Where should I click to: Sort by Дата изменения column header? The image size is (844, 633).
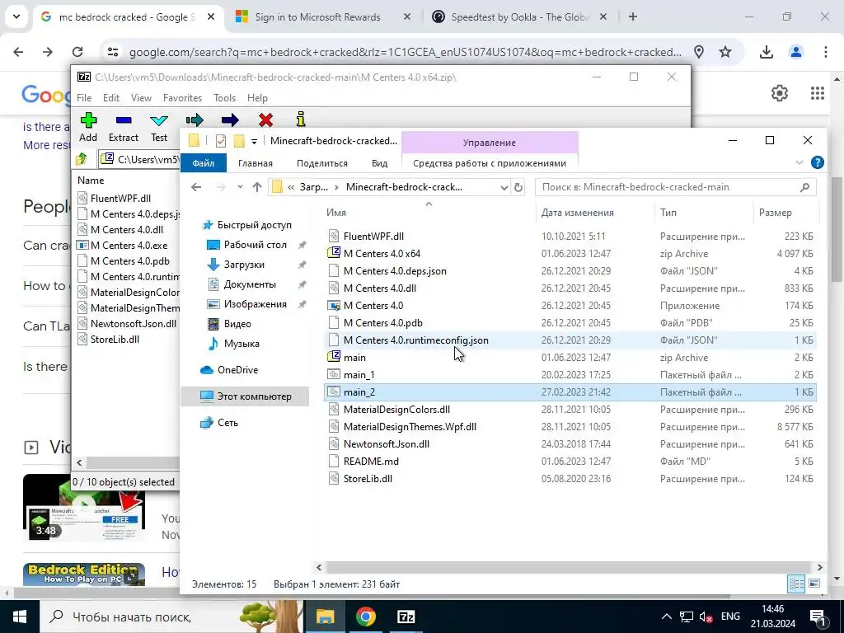577,213
